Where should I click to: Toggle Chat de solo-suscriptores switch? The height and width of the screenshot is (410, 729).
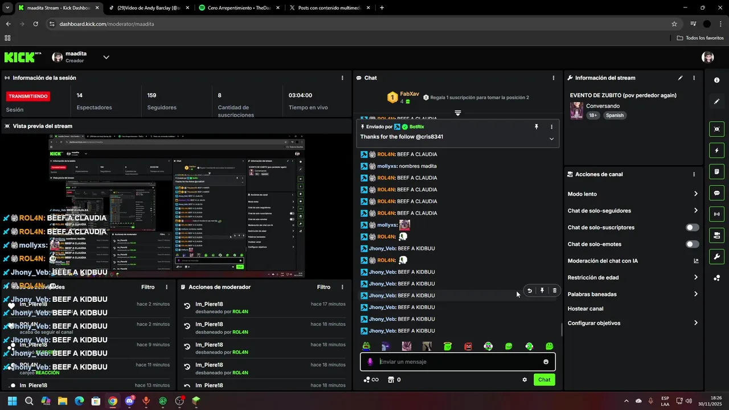click(x=692, y=227)
